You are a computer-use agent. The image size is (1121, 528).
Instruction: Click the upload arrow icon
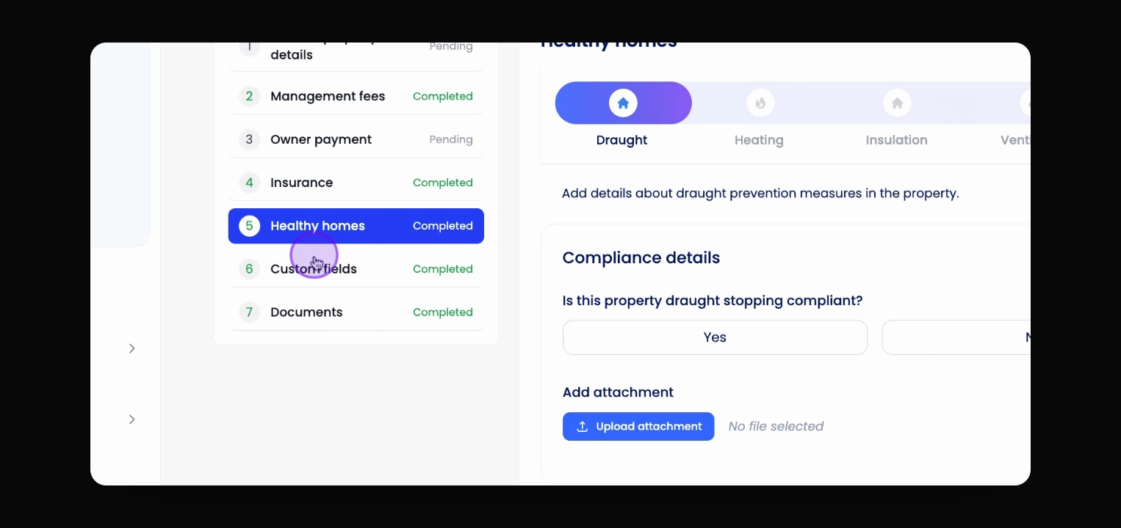[x=583, y=426]
